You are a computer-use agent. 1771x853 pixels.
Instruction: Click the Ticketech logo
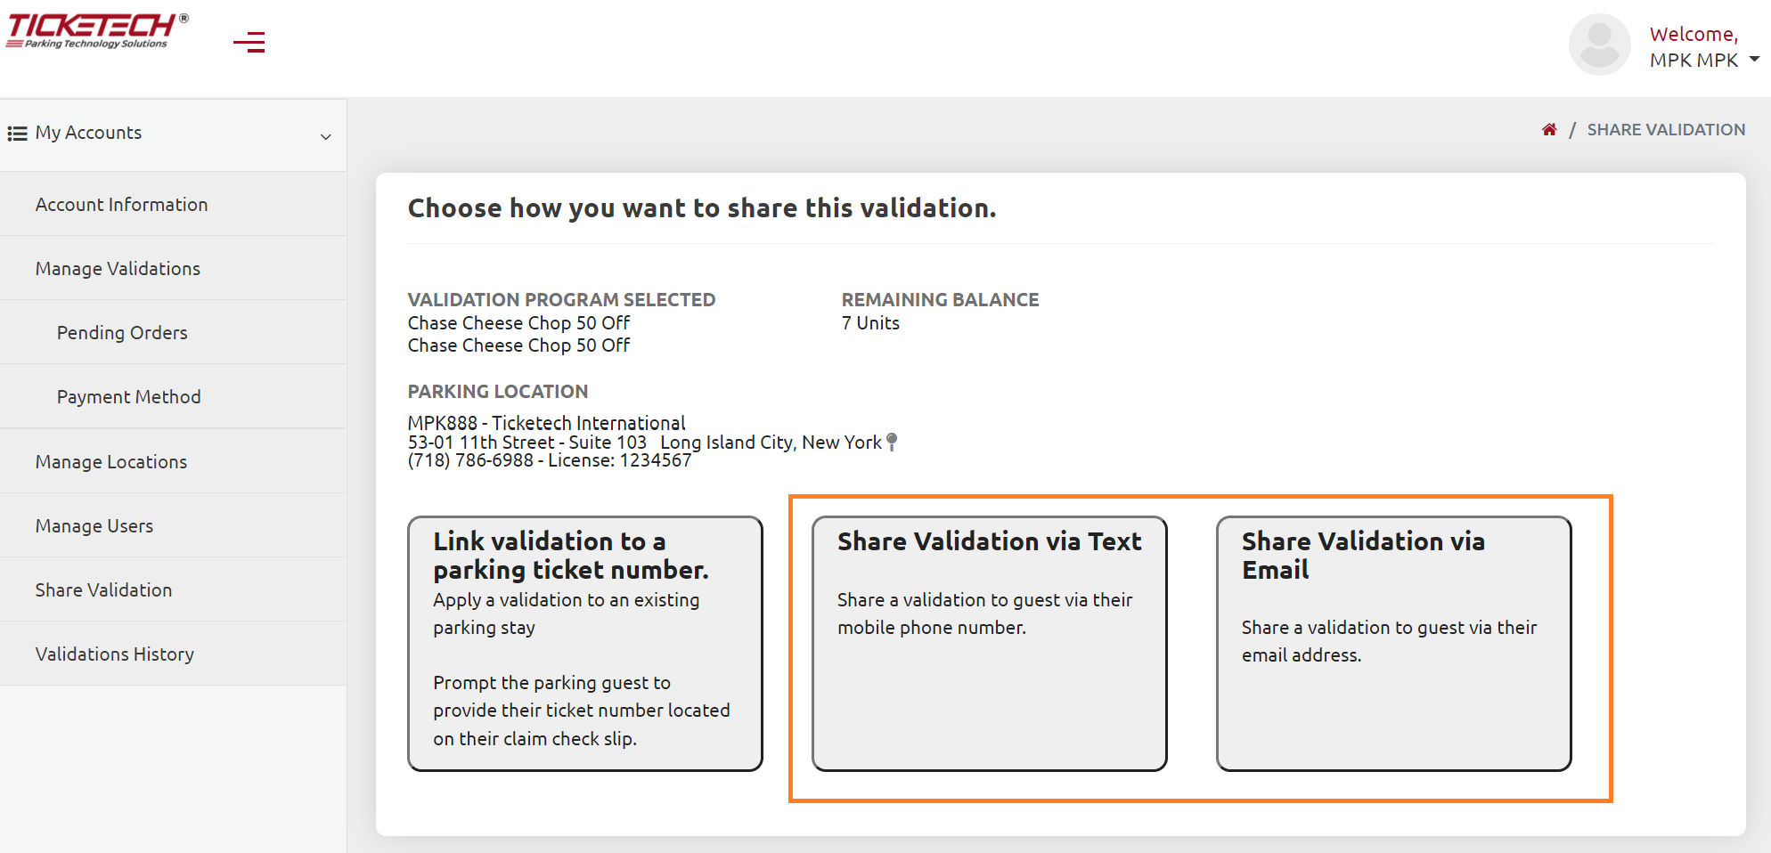coord(97,30)
